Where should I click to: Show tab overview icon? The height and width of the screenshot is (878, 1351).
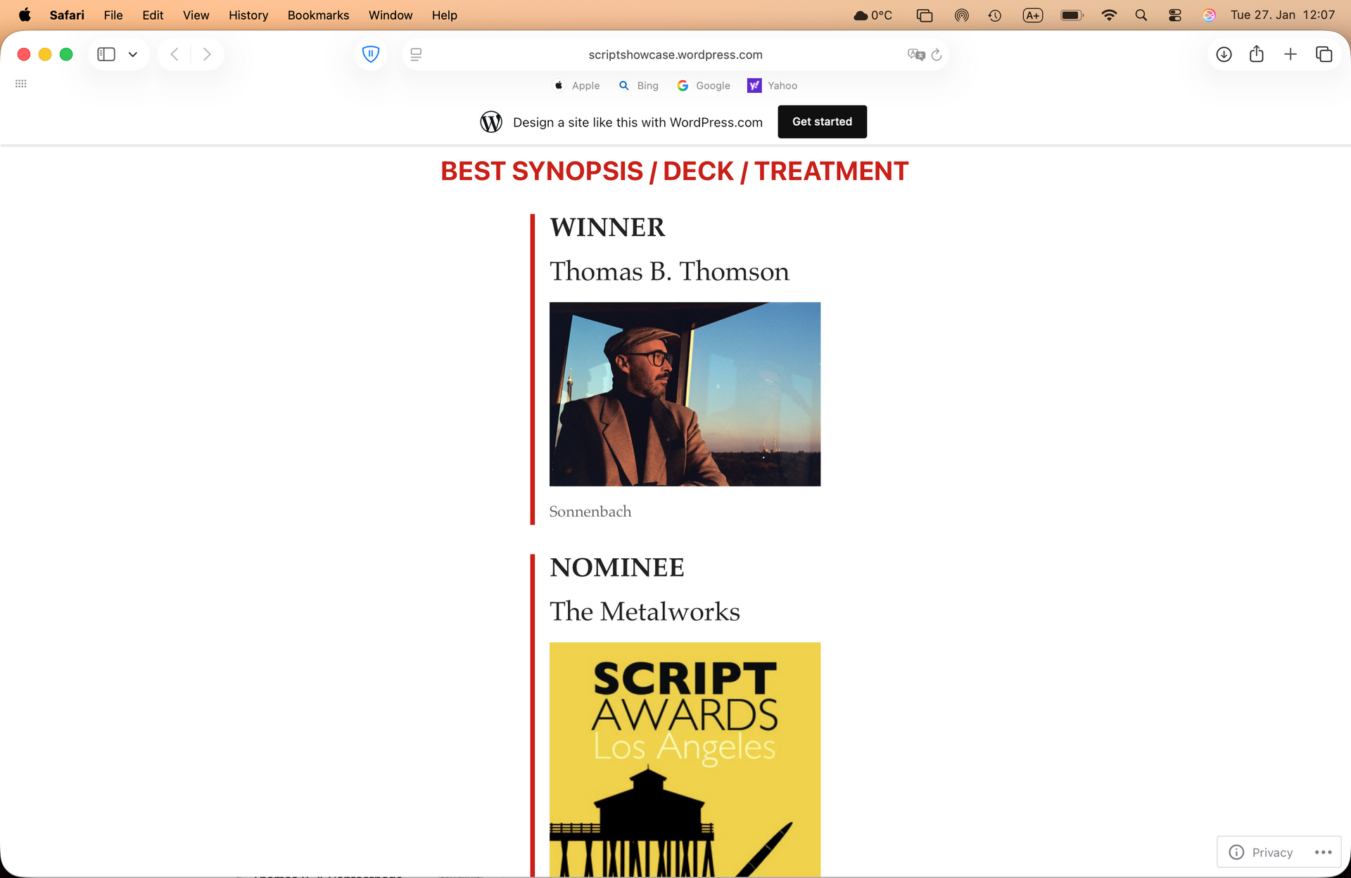point(1324,54)
